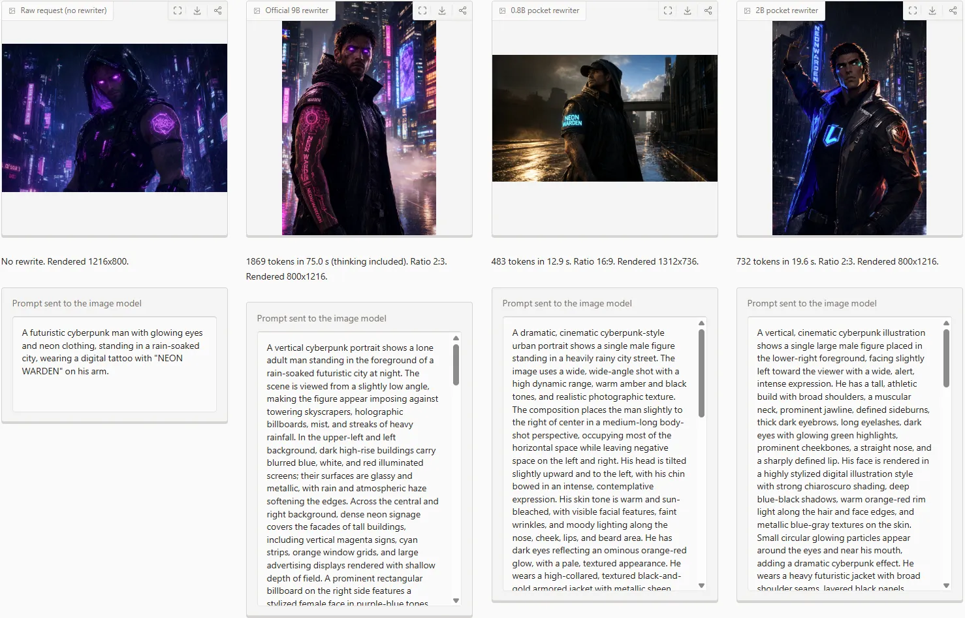Open fullscreen view of 2B pocket rewriter image

coord(913,10)
